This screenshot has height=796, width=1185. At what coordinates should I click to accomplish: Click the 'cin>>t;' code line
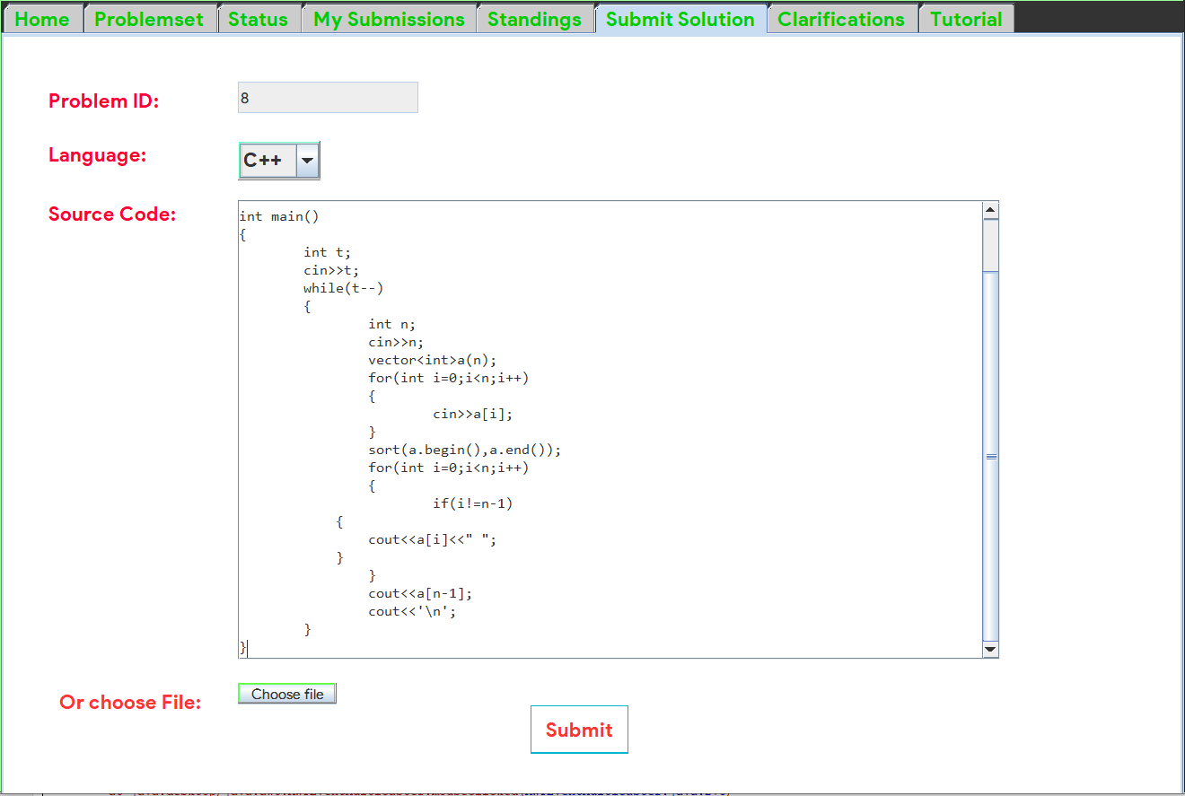click(331, 270)
